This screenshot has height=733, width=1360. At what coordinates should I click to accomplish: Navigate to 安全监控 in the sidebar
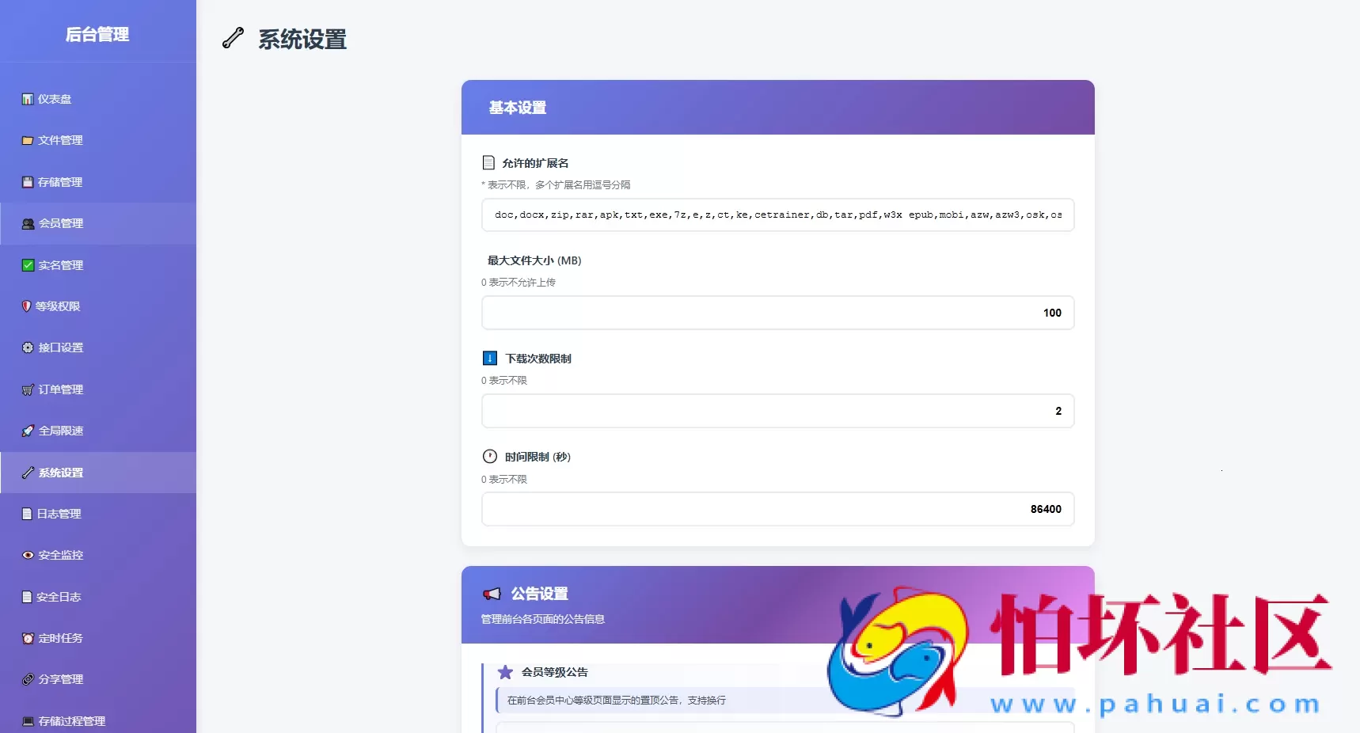click(x=59, y=555)
